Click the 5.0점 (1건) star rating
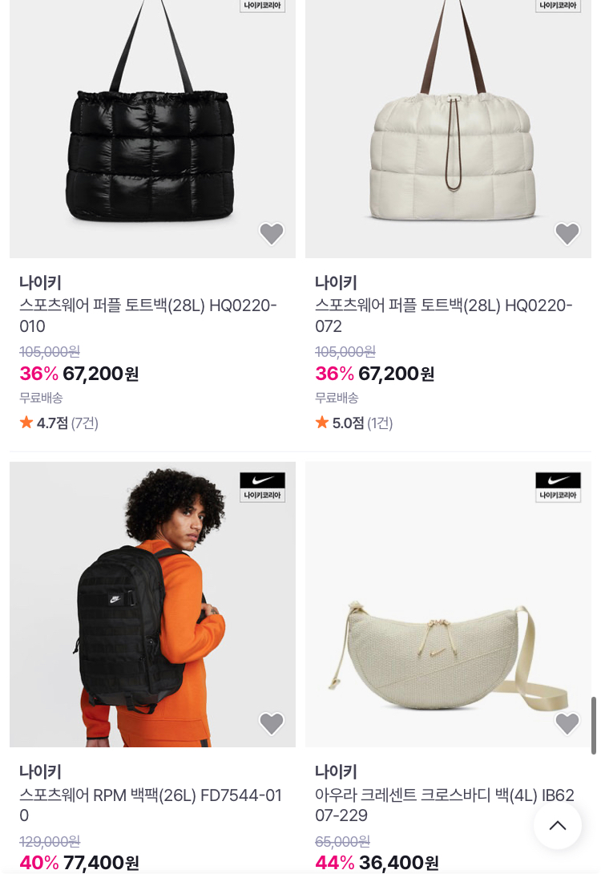Screen dimensions: 601x874 [x=354, y=423]
